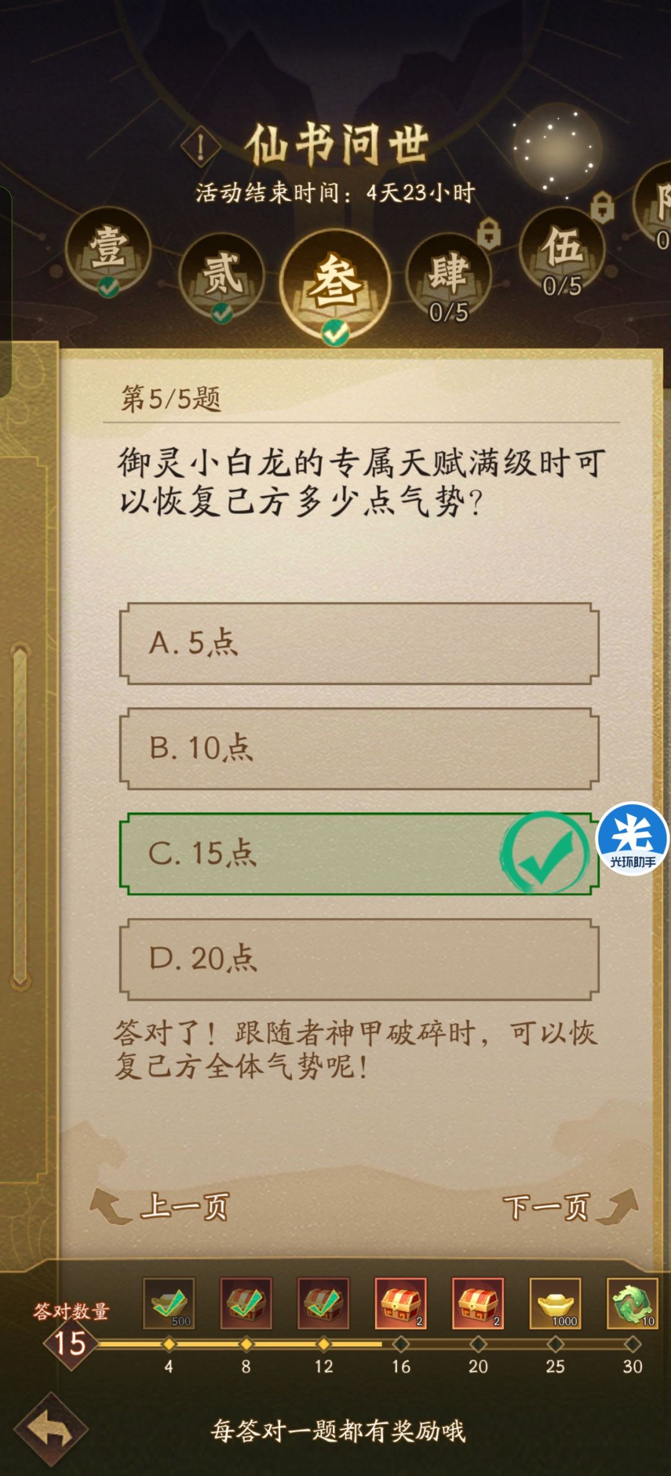The width and height of the screenshot is (671, 1476).
Task: Tap the red chest reward at milestone 20
Action: (x=477, y=1305)
